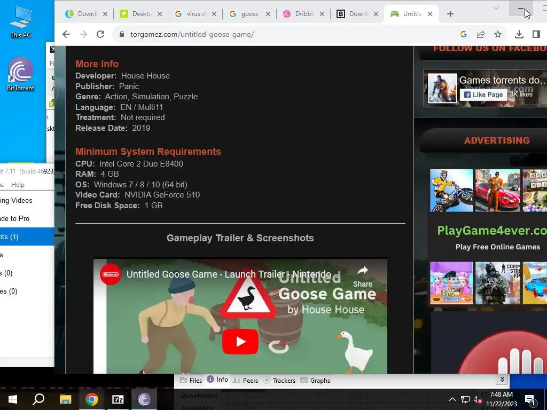Open Info tab in BitTorrent details pane

[x=218, y=380]
